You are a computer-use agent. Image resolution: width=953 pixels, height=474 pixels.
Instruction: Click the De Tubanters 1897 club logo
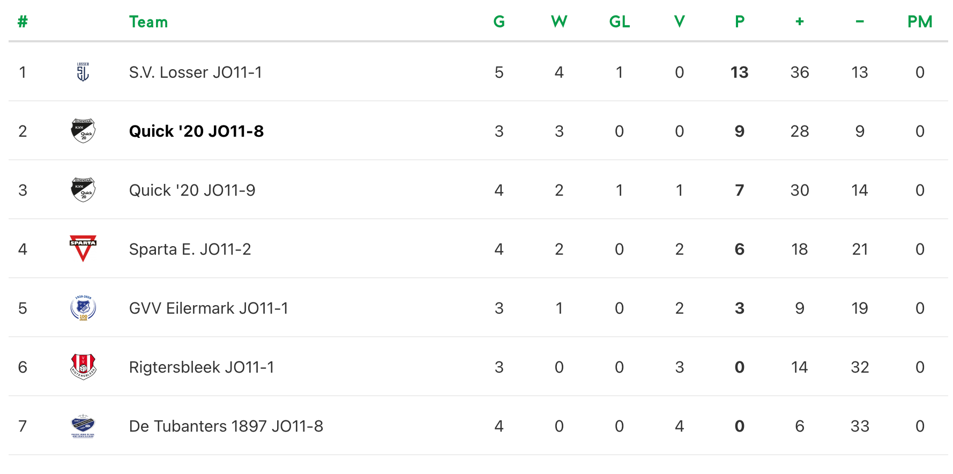tap(83, 426)
